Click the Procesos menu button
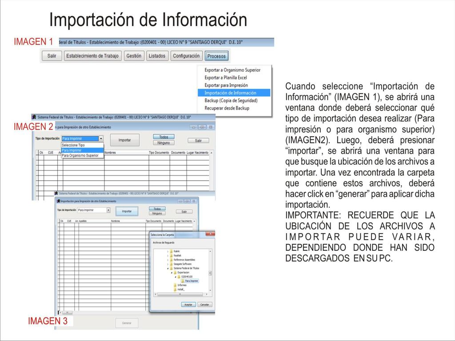Screen dimensions: 455x341 [x=216, y=56]
